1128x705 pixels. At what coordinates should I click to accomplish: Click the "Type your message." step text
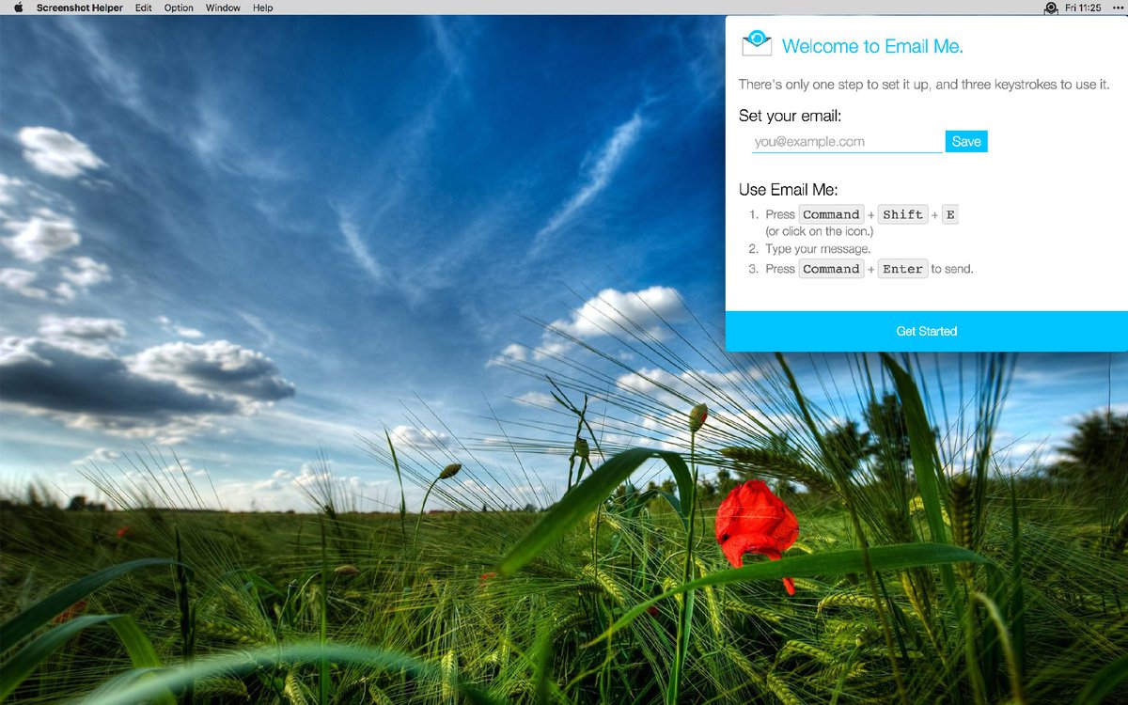[x=818, y=249]
